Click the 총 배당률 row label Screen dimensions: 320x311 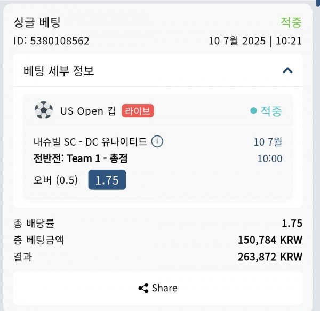(x=34, y=223)
